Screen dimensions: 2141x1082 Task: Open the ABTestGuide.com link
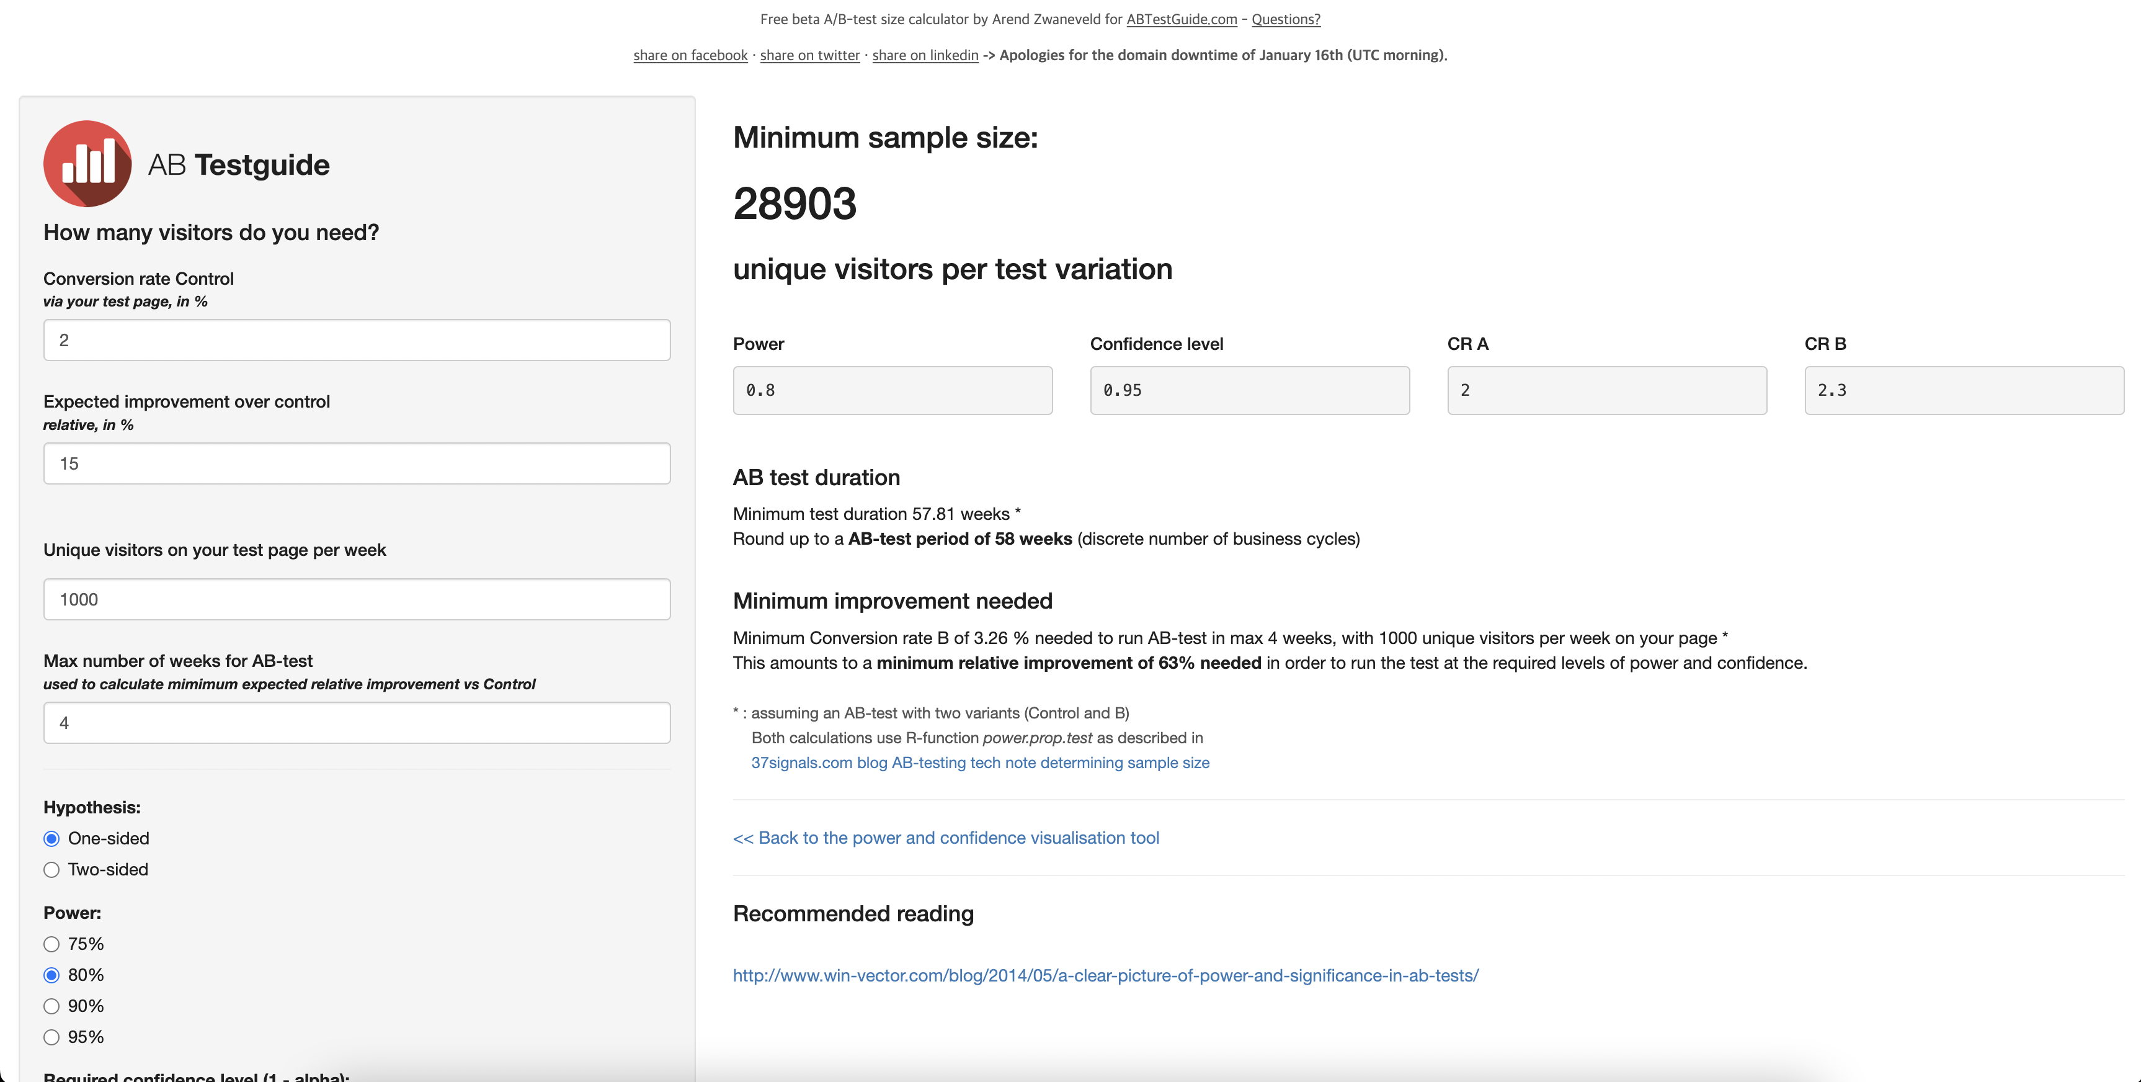point(1181,19)
